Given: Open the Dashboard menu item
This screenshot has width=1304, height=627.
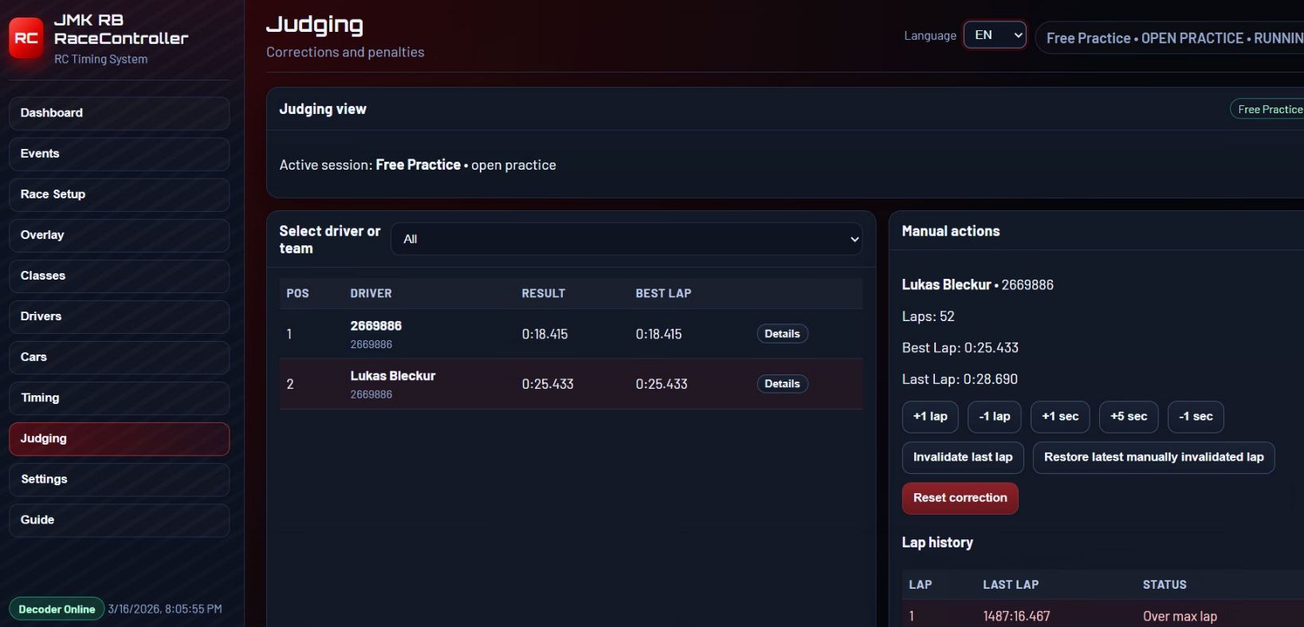Looking at the screenshot, I should point(119,113).
